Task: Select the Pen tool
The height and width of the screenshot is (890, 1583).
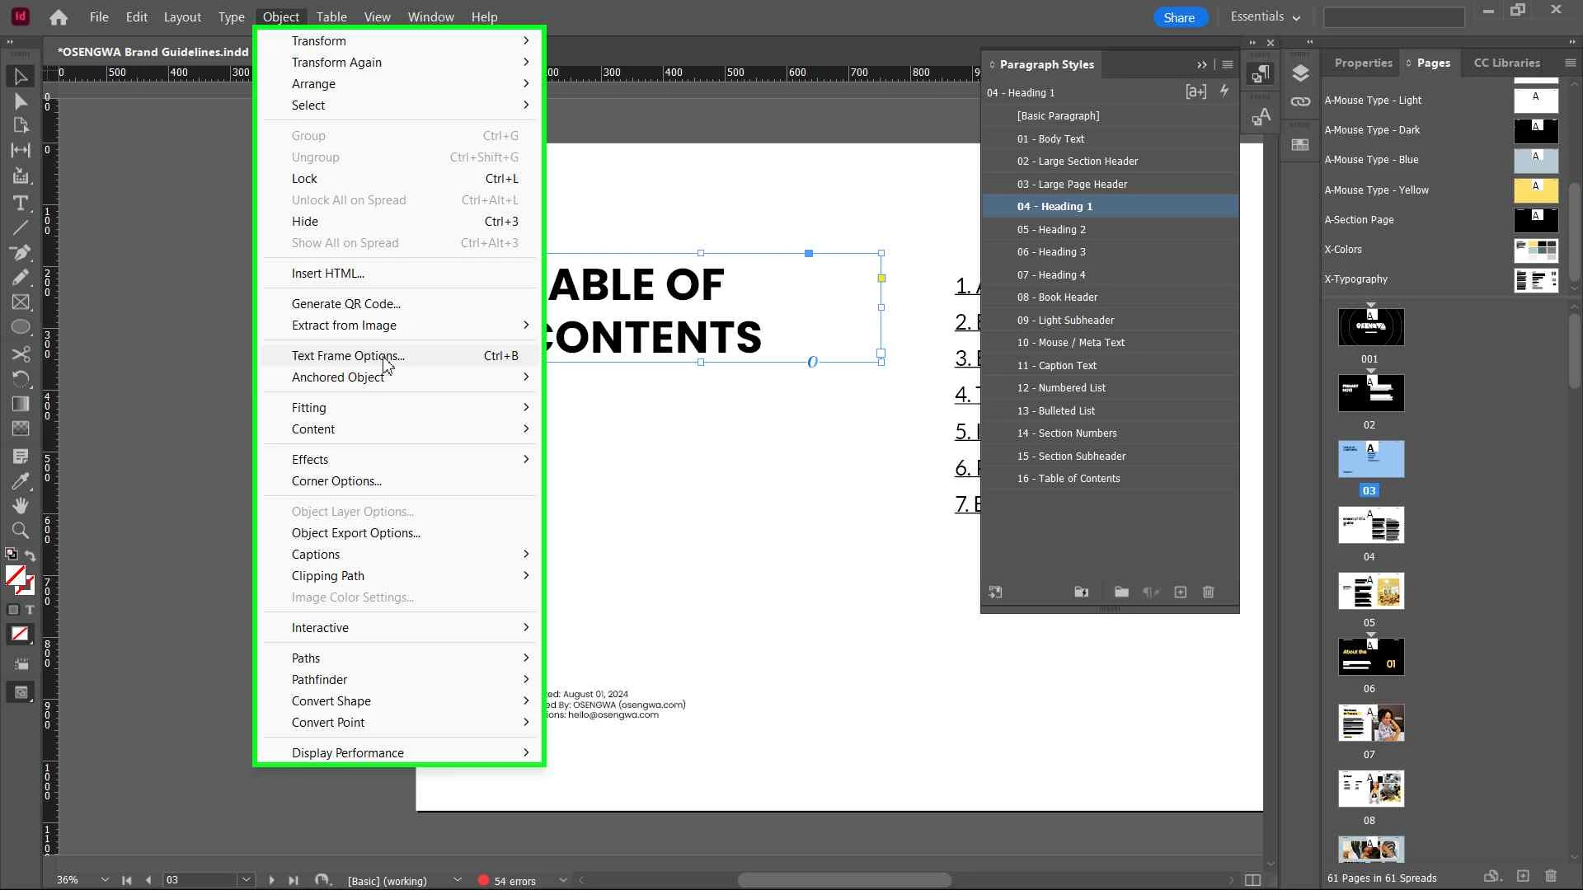Action: [x=21, y=252]
